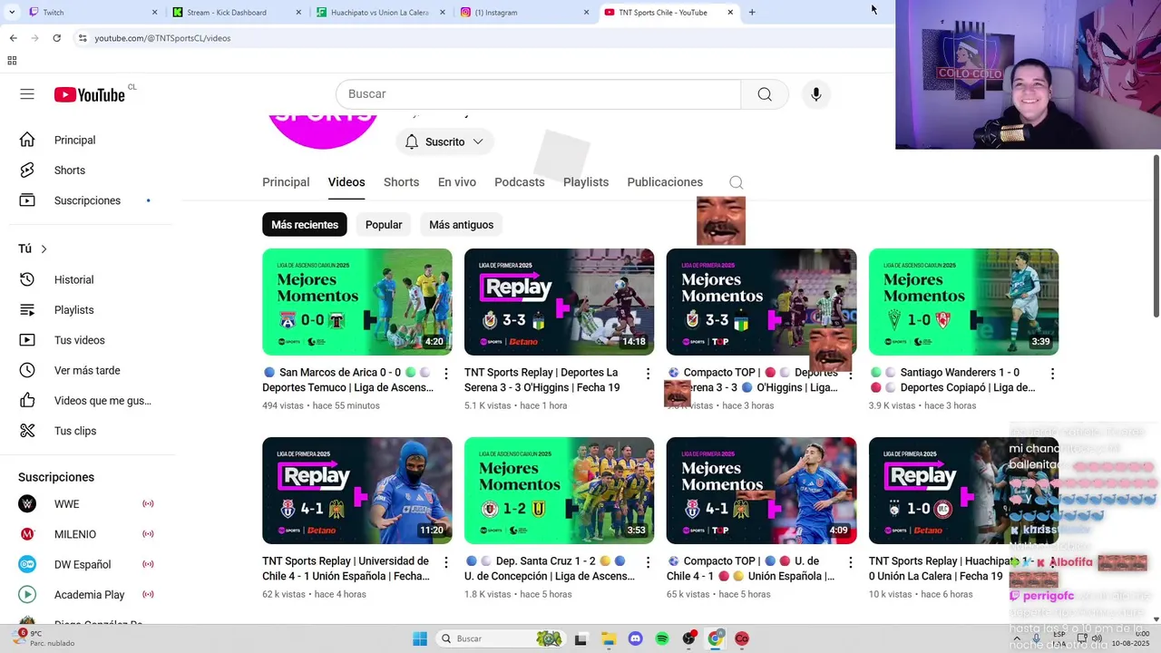1161x653 pixels.
Task: Open Discord from the taskbar
Action: (635, 638)
